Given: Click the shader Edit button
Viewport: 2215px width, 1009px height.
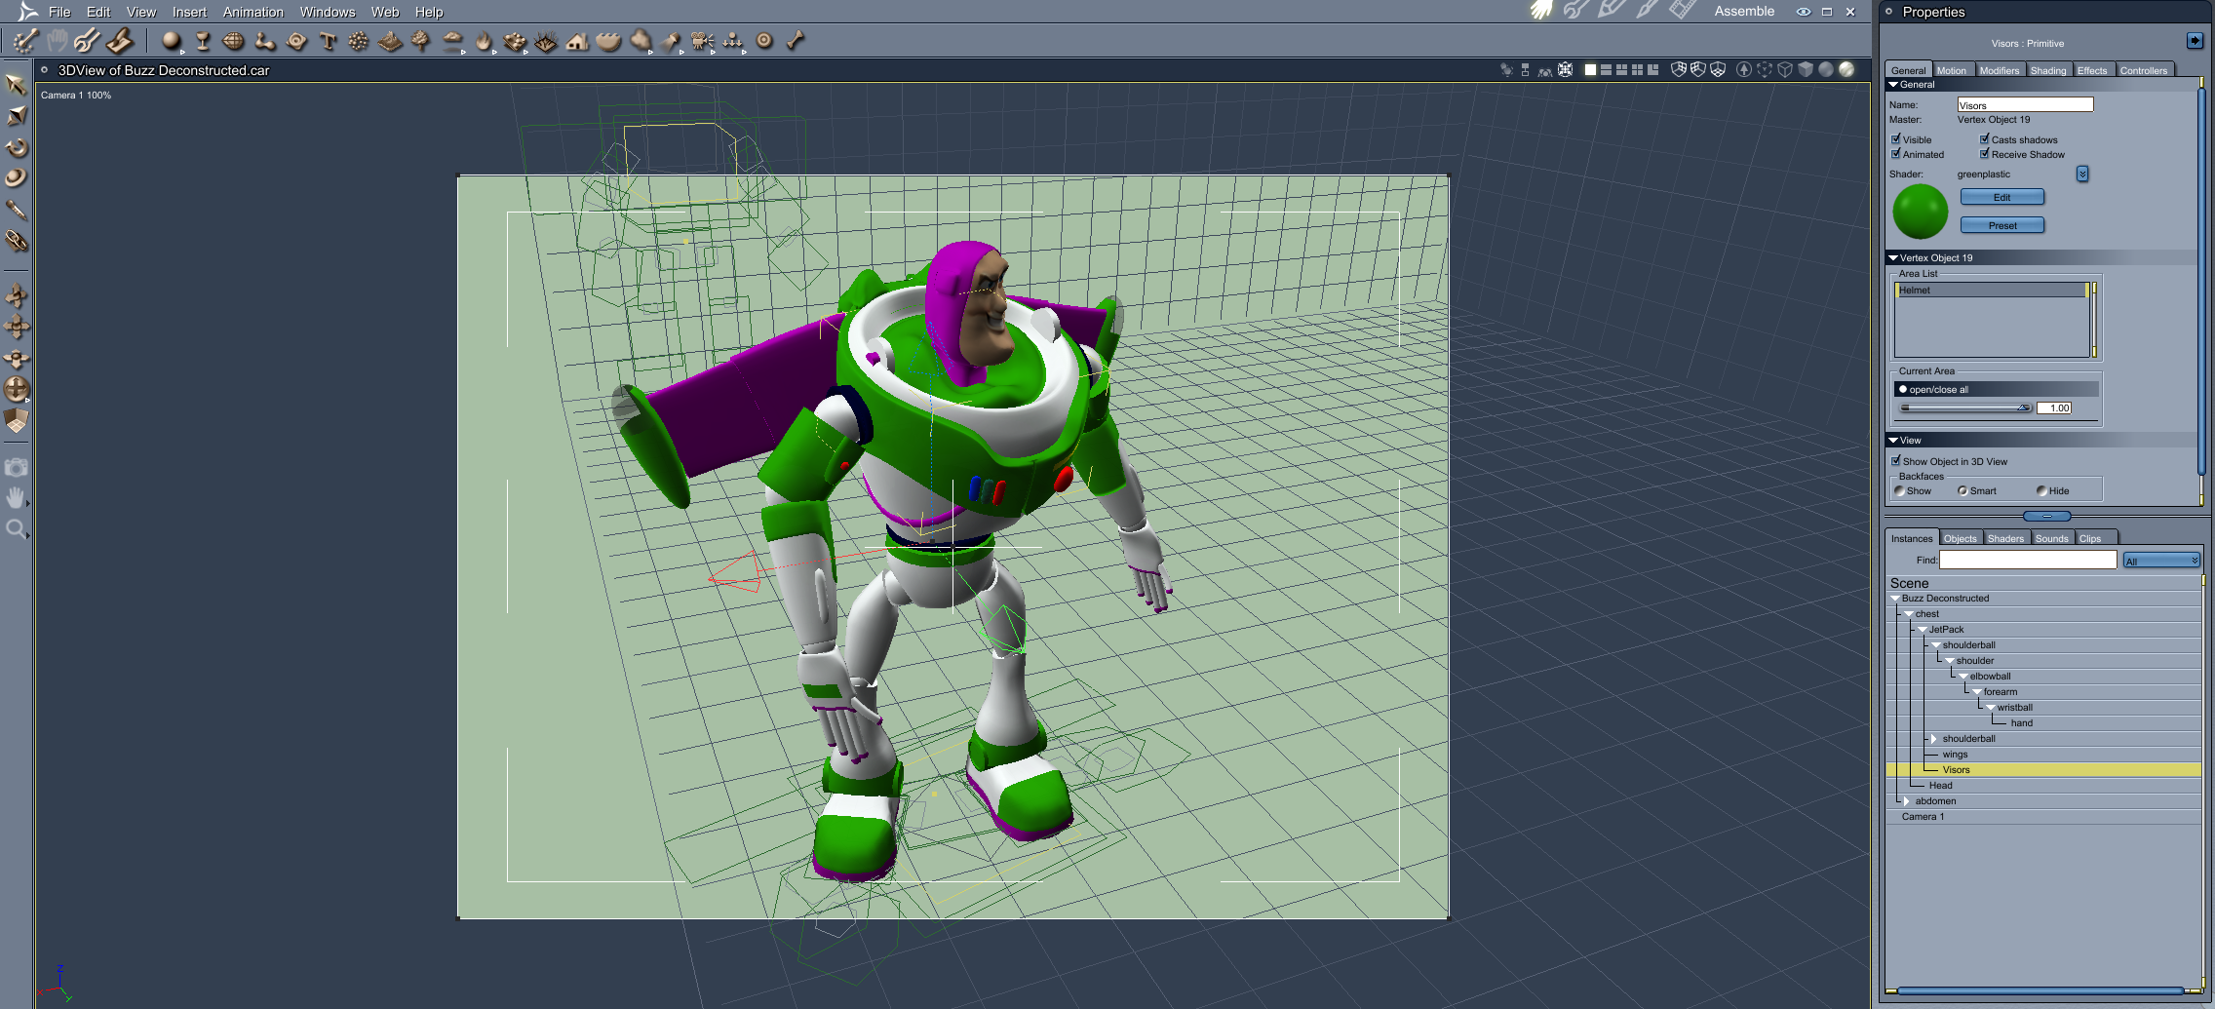Looking at the screenshot, I should 2002,197.
